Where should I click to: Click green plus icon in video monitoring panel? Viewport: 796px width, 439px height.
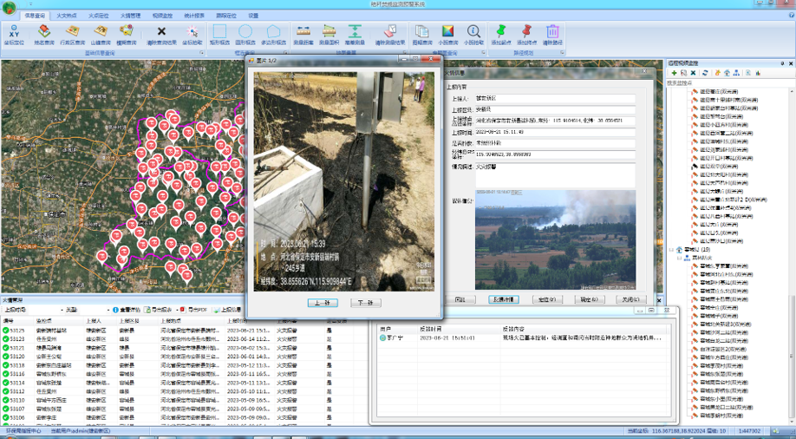(x=674, y=73)
